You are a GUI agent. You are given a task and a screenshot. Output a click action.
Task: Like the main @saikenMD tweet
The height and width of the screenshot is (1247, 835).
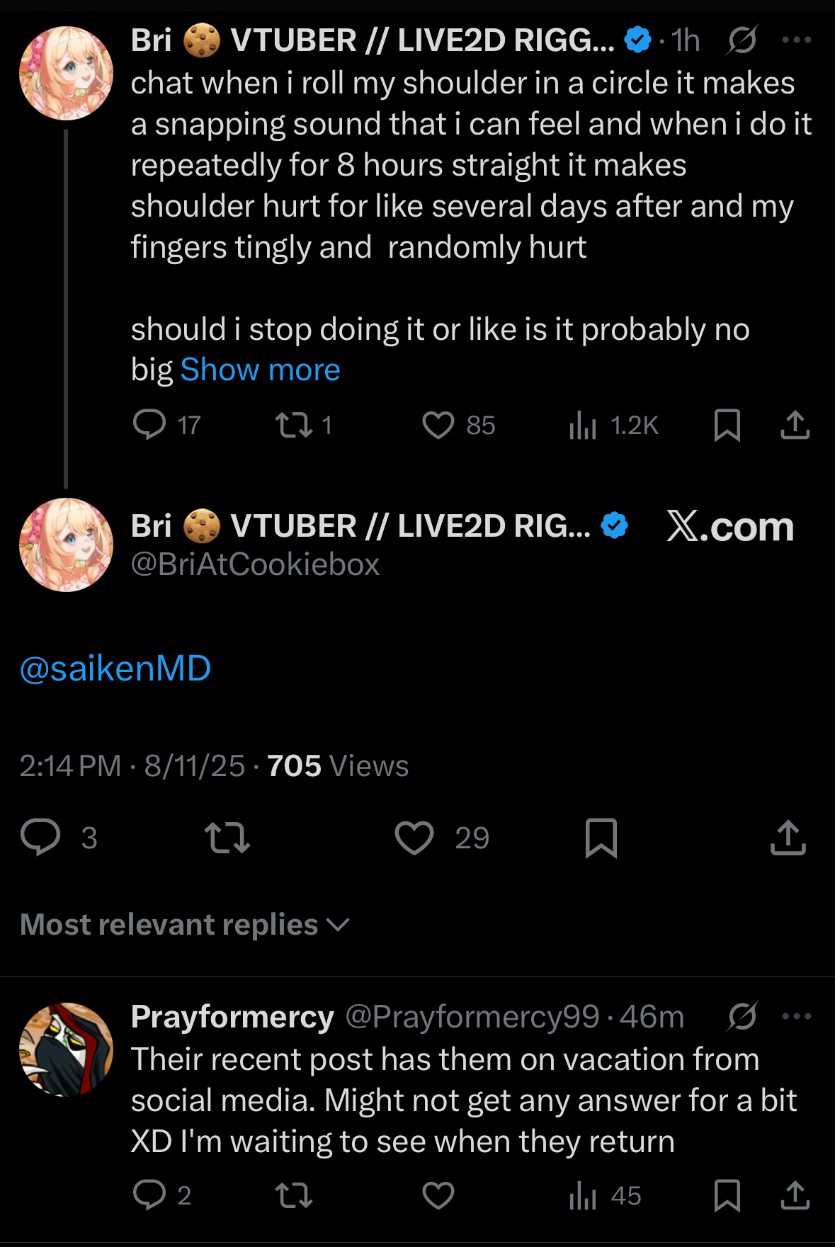(414, 838)
